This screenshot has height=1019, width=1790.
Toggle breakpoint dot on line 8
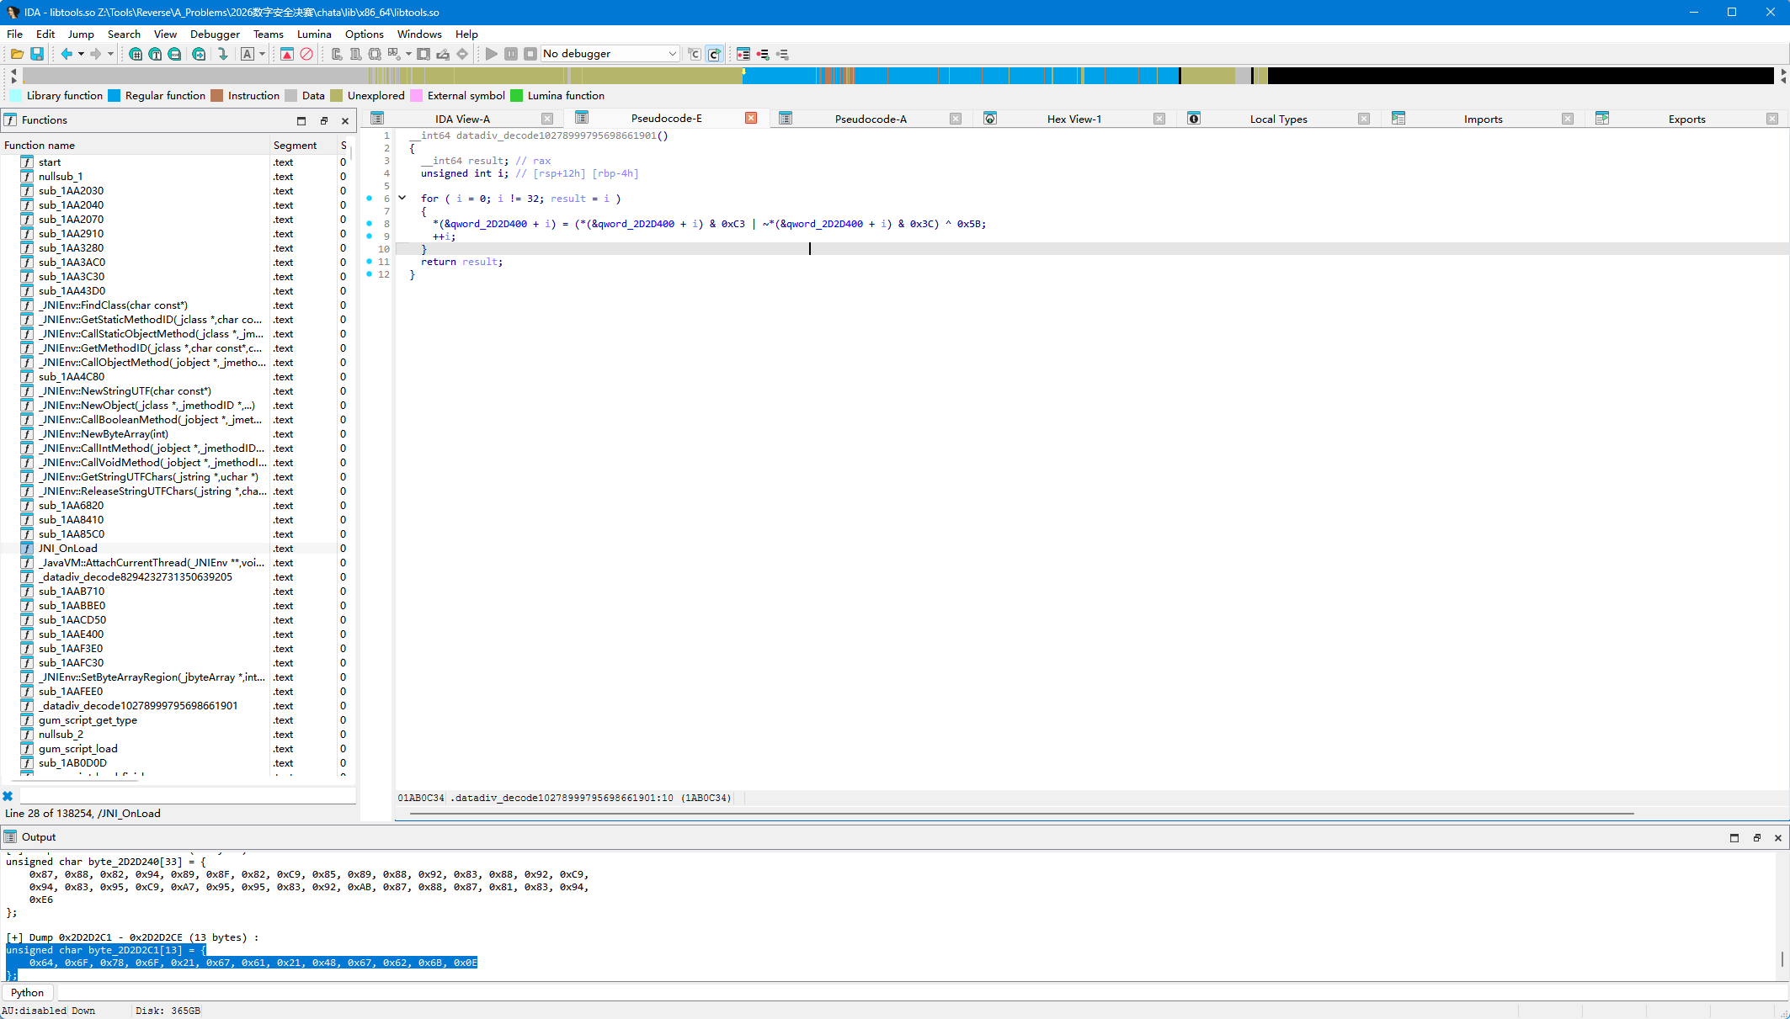[x=369, y=224]
